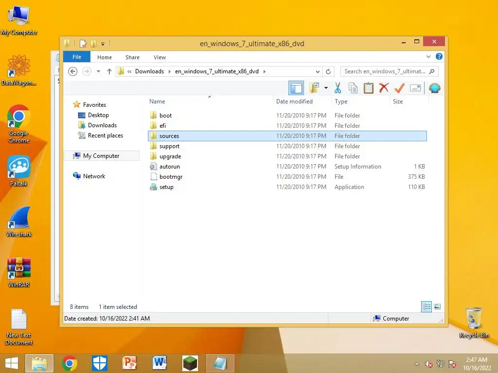The image size is (498, 373).
Task: Click the red X Delete icon
Action: point(384,88)
